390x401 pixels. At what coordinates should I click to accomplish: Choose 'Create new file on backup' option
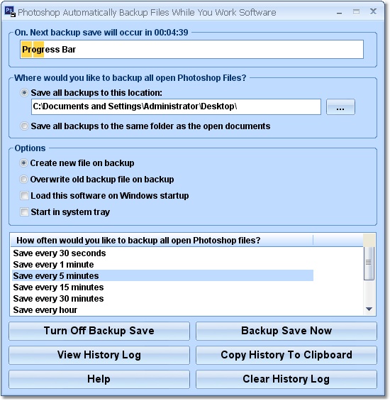(x=24, y=163)
